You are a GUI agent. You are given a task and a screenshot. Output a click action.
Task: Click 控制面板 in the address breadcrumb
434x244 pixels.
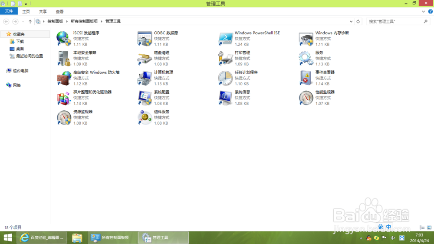click(x=55, y=21)
